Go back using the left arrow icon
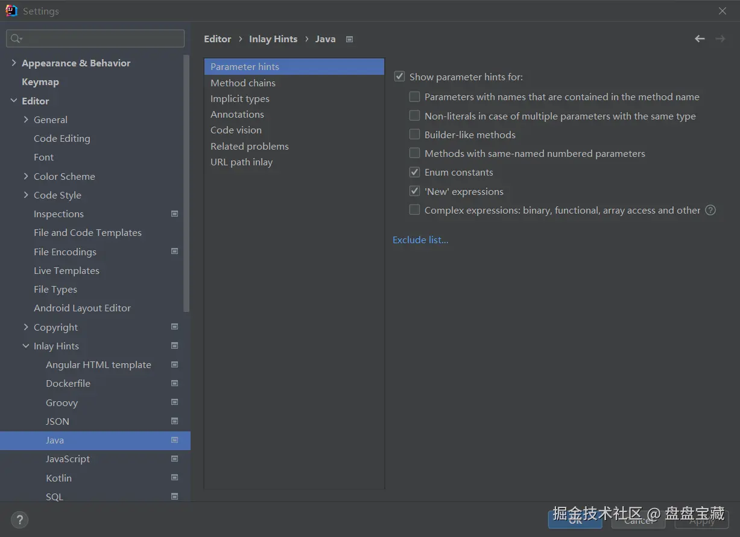The height and width of the screenshot is (537, 740). [x=700, y=39]
